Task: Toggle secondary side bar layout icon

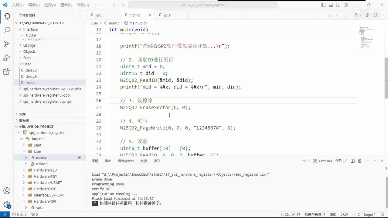Action: (x=339, y=5)
